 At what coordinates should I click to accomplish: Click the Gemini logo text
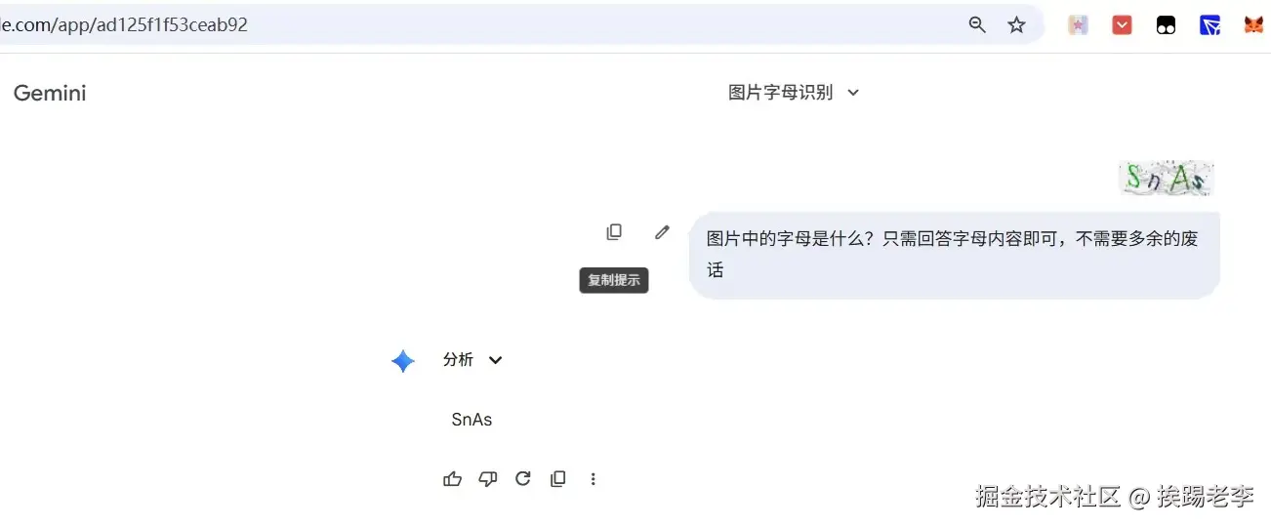click(50, 94)
